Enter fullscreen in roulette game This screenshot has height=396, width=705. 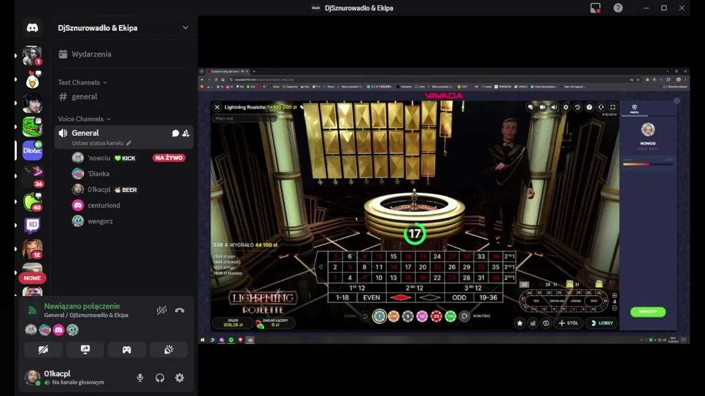[612, 107]
